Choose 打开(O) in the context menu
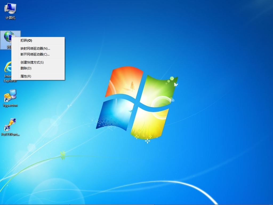 click(x=38, y=41)
